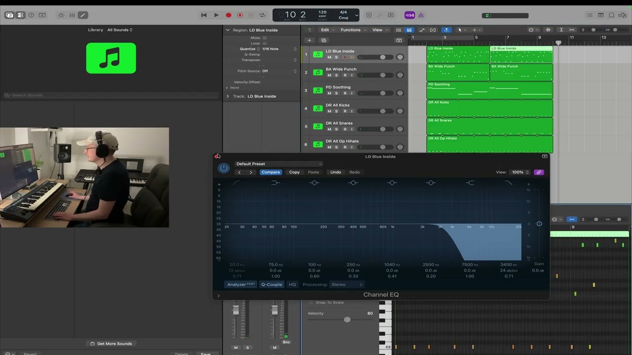The width and height of the screenshot is (632, 355).
Task: Open Smart Controls dial icon
Action: click(61, 15)
